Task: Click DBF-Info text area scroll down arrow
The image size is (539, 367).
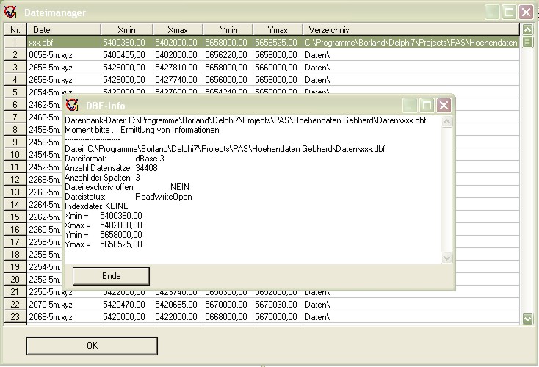Action: pos(446,258)
